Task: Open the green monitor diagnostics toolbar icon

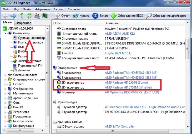Action: click(45, 16)
